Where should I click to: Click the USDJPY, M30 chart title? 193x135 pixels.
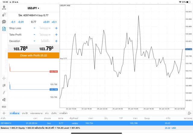[x=65, y=5]
